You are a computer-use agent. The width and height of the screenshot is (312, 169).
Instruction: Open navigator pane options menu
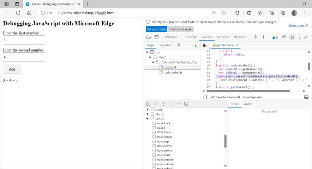(196, 46)
